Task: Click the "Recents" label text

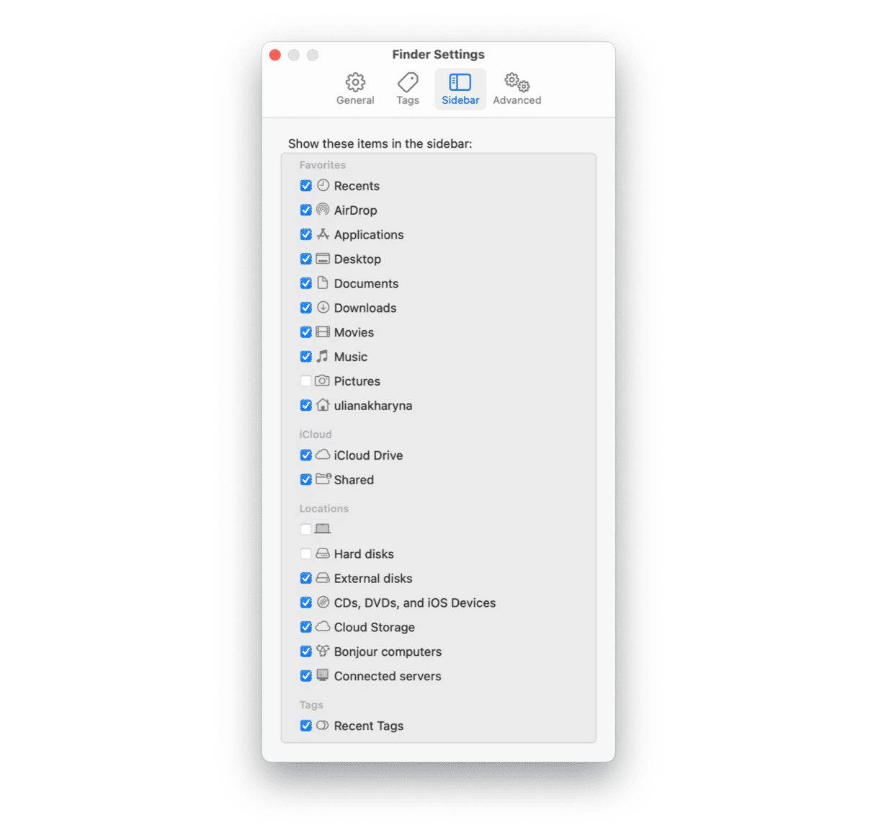Action: (x=357, y=186)
